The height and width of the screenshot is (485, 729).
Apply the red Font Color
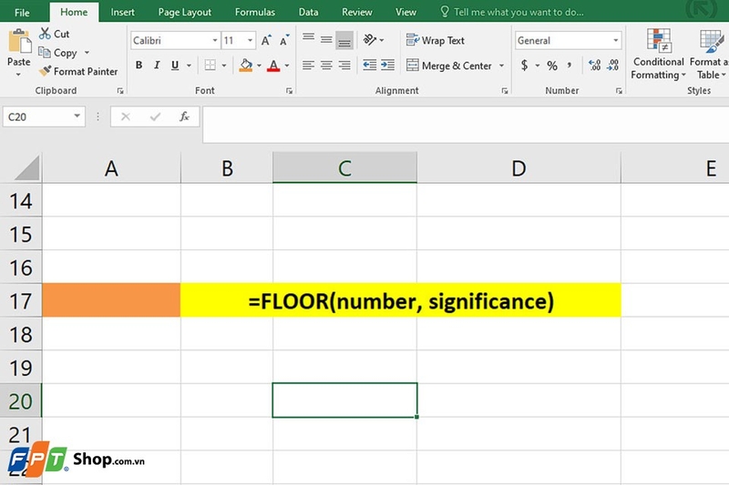273,66
